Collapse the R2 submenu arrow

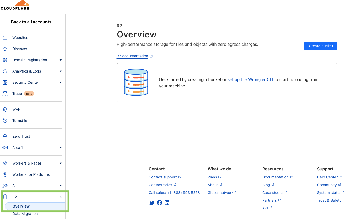(x=61, y=197)
